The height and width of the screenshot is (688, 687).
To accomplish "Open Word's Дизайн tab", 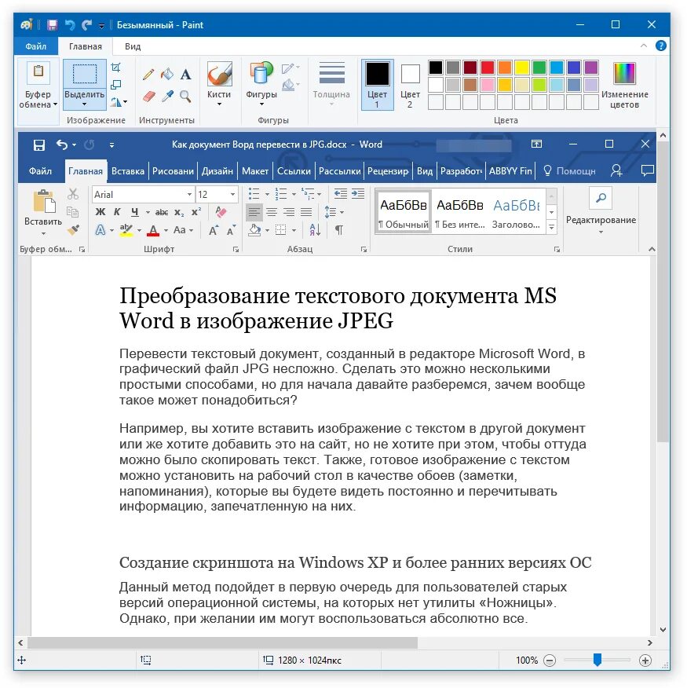I will pos(217,171).
